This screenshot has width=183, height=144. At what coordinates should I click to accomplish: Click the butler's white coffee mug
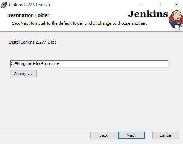177,27
